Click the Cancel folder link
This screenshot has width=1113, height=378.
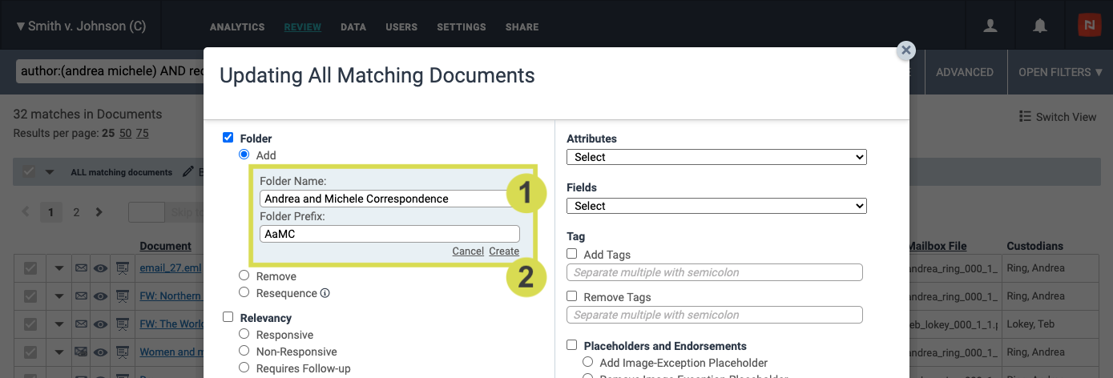click(x=468, y=251)
